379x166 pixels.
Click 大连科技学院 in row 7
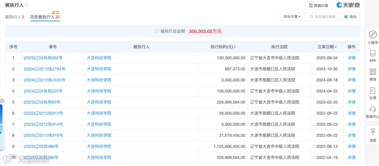coord(99,125)
